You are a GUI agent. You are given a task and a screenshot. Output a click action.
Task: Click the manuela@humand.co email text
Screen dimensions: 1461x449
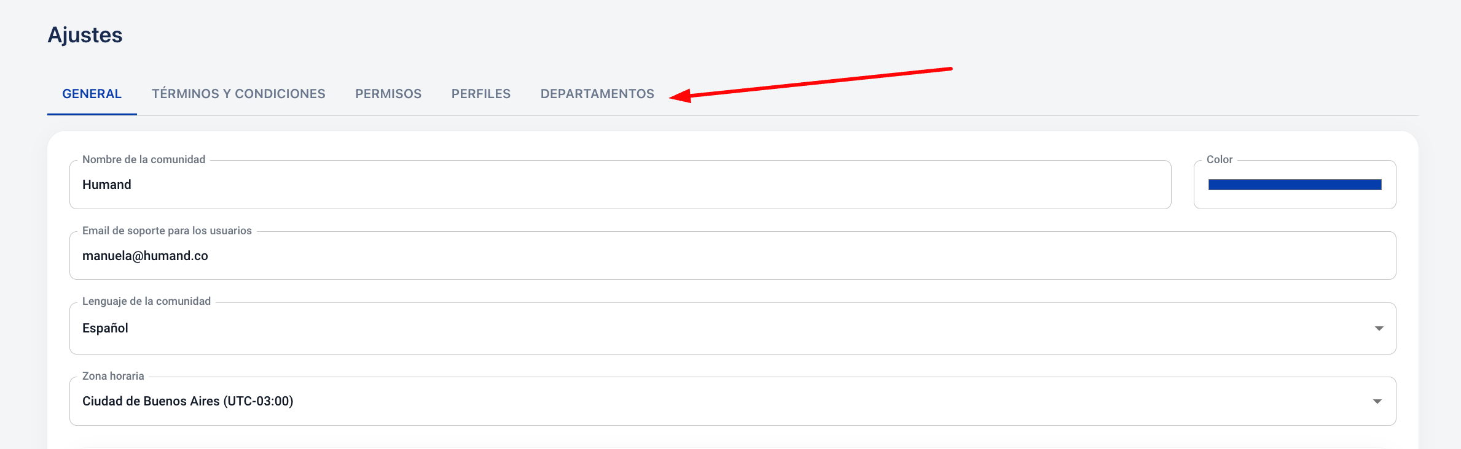tap(145, 256)
